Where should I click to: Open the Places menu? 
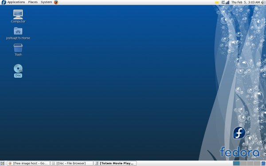[x=33, y=2]
